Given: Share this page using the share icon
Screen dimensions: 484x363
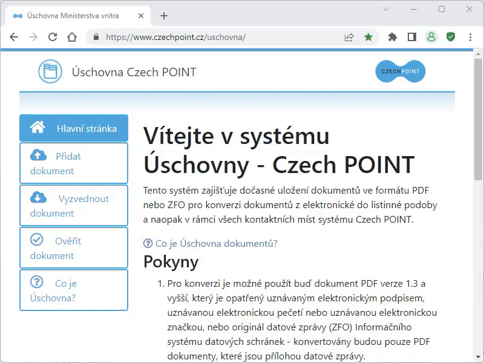Looking at the screenshot, I should click(349, 37).
